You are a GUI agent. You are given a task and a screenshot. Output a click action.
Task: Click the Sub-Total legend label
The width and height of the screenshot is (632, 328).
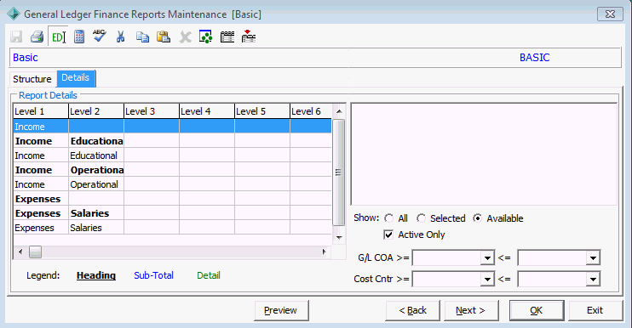153,275
